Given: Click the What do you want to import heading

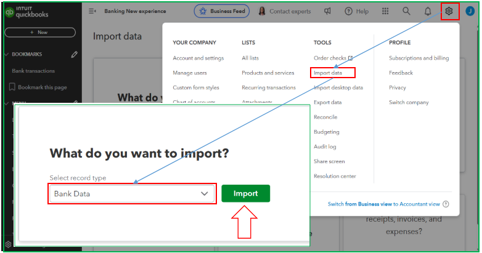Looking at the screenshot, I should [139, 153].
